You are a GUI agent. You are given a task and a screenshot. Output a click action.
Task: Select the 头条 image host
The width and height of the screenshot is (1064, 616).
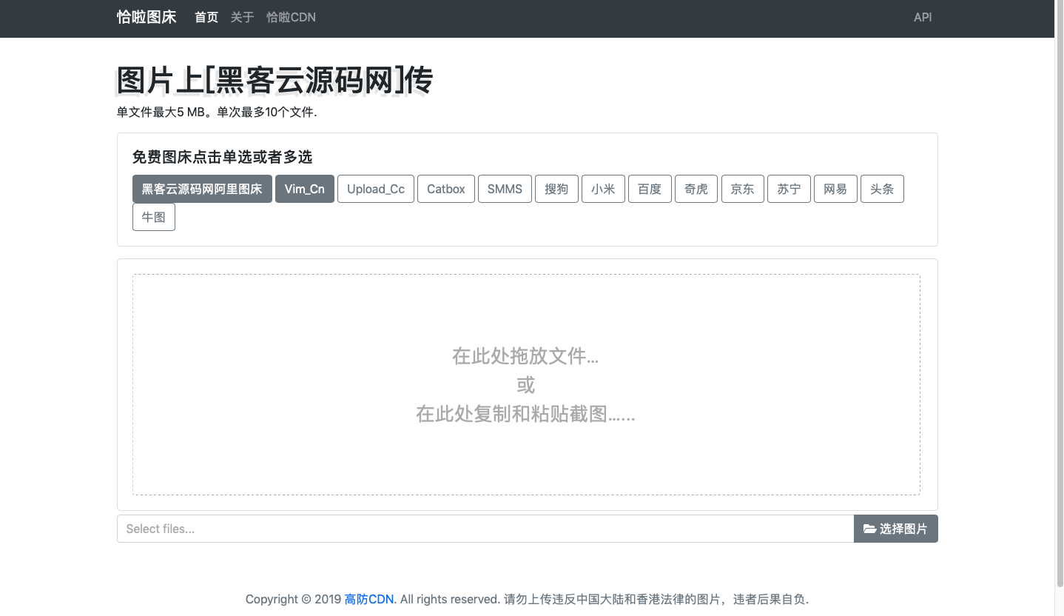[x=882, y=189]
